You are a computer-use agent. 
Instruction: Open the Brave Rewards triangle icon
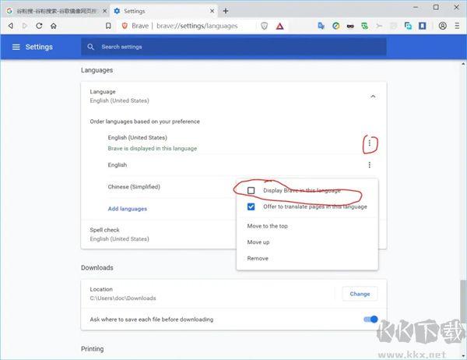click(x=279, y=26)
